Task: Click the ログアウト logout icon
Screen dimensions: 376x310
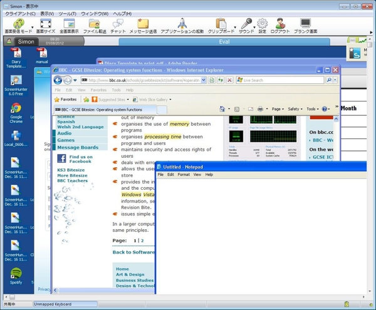Action: pyautogui.click(x=280, y=24)
